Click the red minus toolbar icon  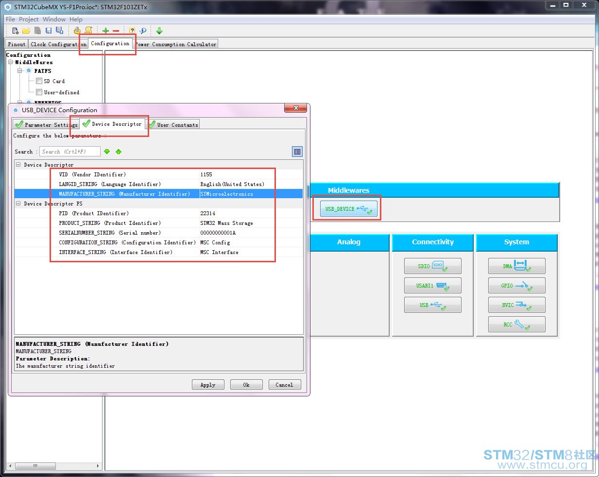pyautogui.click(x=116, y=31)
